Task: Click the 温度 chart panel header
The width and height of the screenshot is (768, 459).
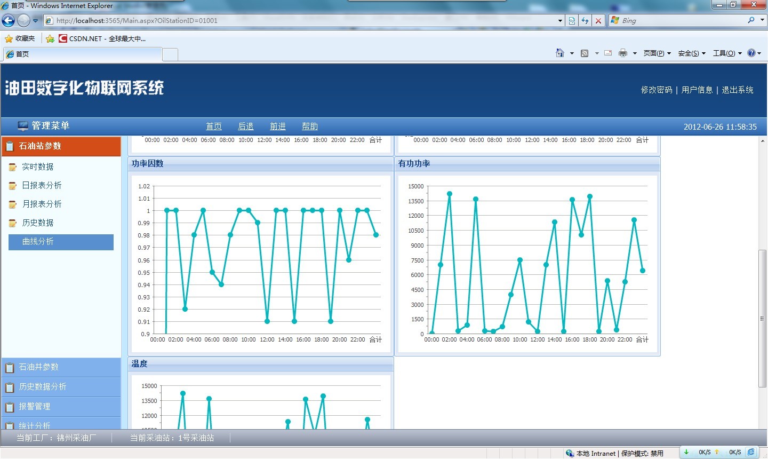Action: (x=261, y=364)
